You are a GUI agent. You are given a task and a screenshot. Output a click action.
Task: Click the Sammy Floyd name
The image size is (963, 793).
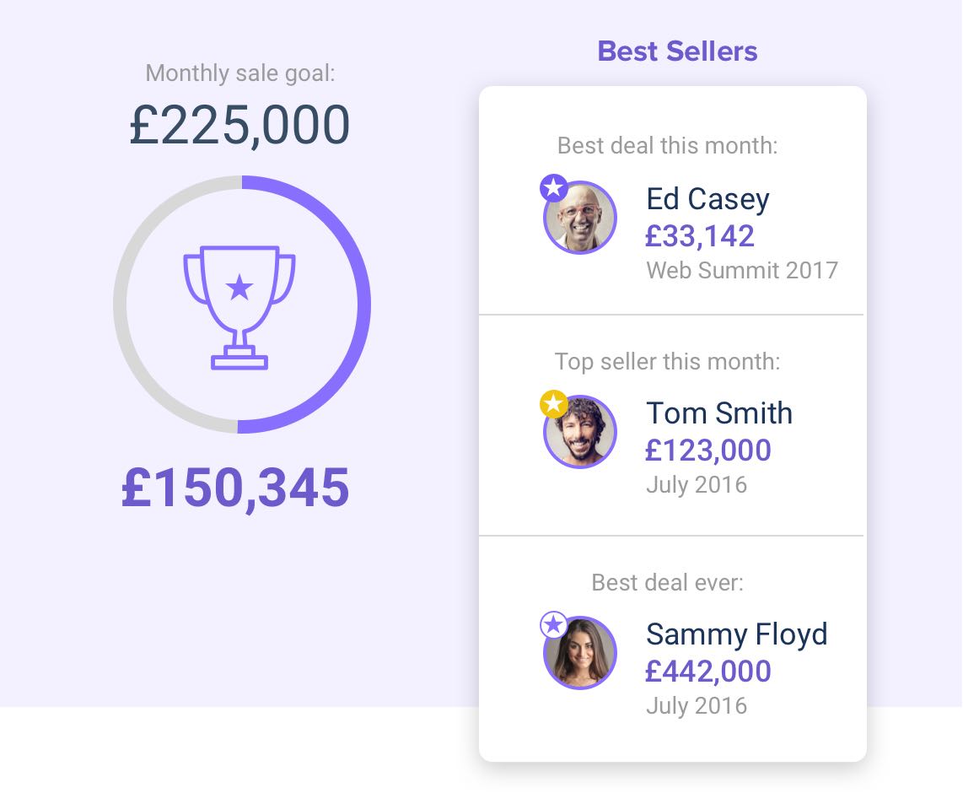[x=737, y=634]
